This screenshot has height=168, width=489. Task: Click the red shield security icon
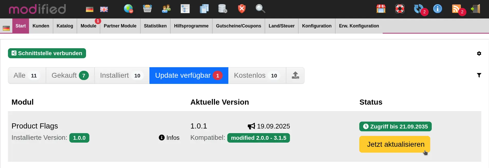point(241,9)
